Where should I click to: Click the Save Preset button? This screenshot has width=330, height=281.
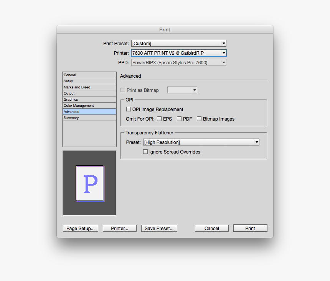coord(159,228)
